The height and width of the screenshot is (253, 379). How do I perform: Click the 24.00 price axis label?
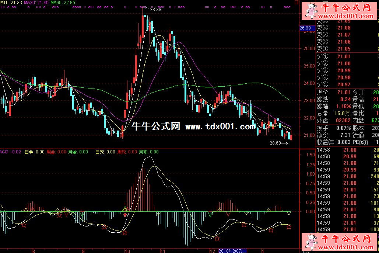coord(309,83)
